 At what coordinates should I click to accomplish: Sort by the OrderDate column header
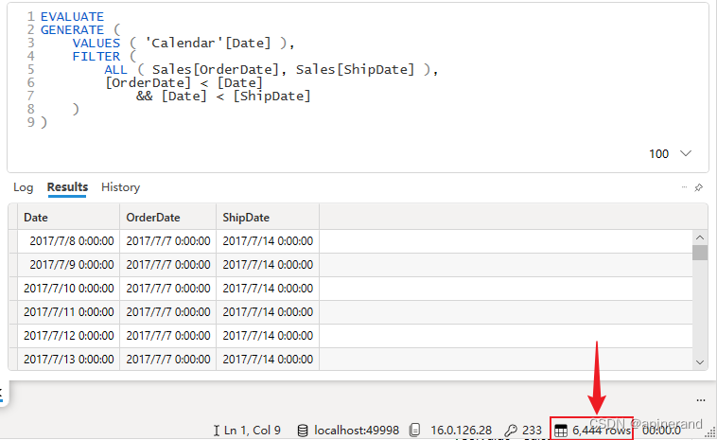point(167,218)
